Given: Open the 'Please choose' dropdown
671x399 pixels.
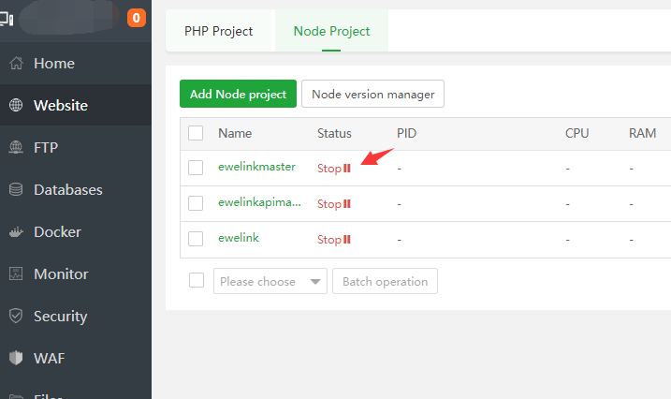Looking at the screenshot, I should (x=270, y=281).
